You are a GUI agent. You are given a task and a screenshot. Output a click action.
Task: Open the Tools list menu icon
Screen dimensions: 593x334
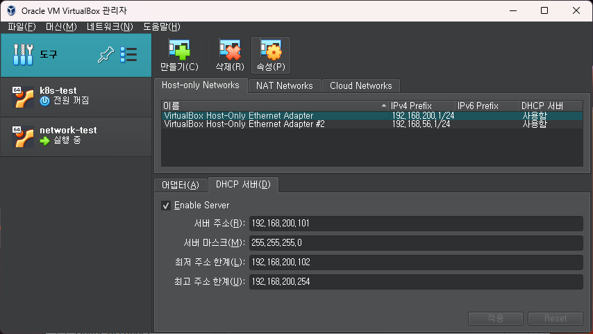pyautogui.click(x=128, y=55)
